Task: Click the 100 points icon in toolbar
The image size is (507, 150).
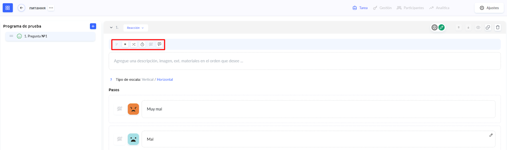Action: pyautogui.click(x=151, y=44)
